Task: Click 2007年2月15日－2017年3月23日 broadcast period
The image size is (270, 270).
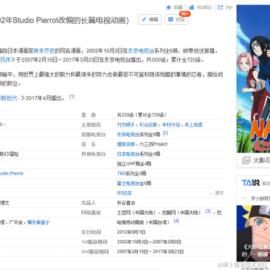Action: coord(150,251)
